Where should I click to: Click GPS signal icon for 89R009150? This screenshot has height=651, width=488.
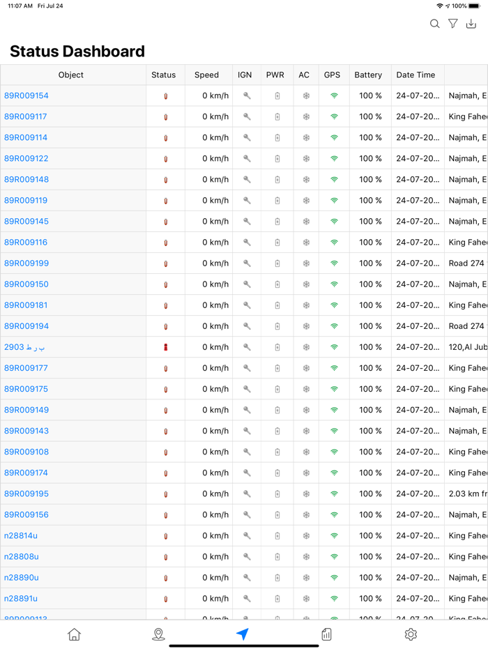(334, 284)
